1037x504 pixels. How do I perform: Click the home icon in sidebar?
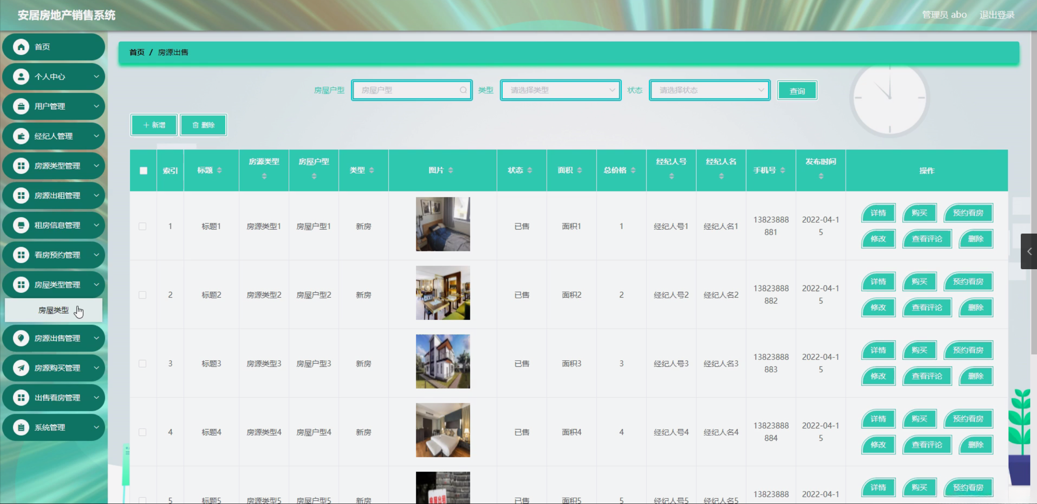click(21, 47)
